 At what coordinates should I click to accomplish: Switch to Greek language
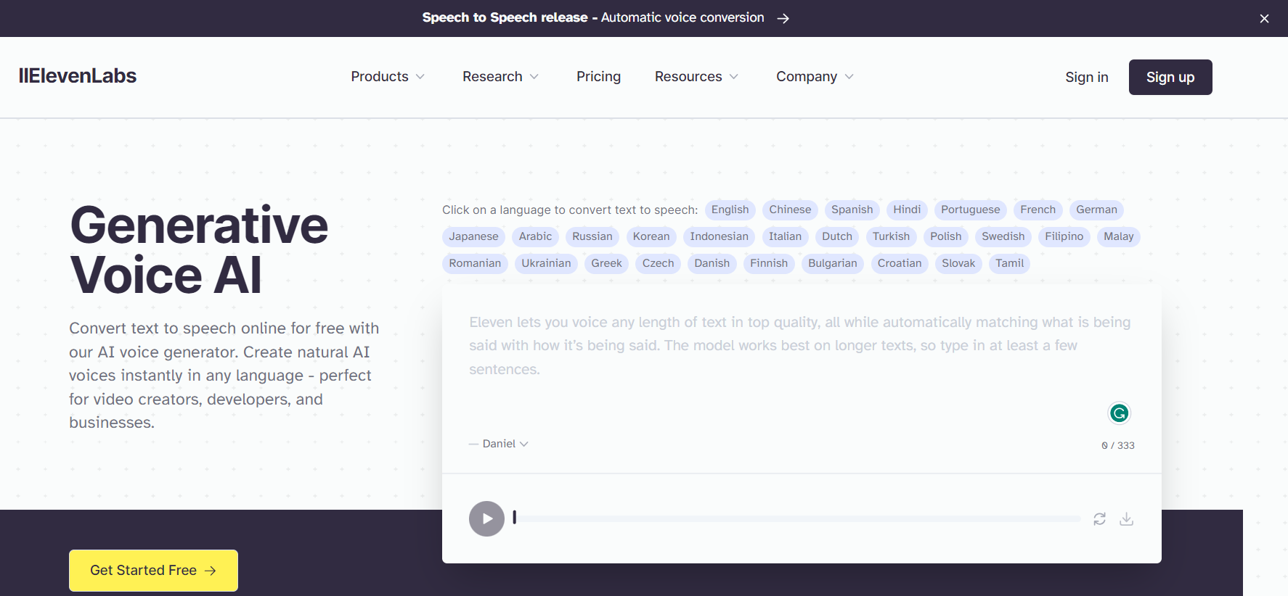tap(606, 263)
